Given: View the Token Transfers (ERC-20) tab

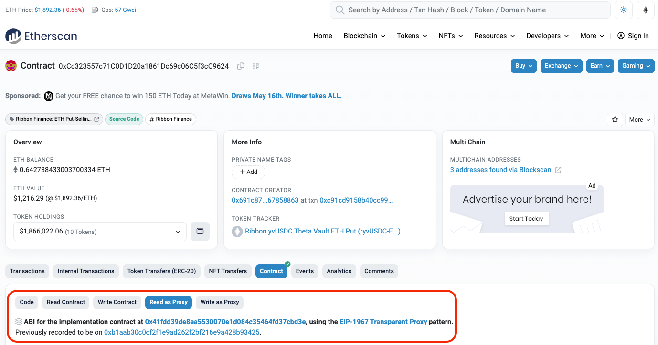Looking at the screenshot, I should click(161, 271).
